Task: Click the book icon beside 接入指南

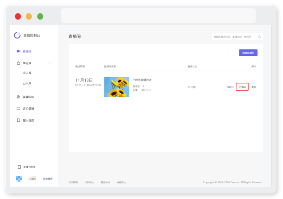Action: pos(18,120)
